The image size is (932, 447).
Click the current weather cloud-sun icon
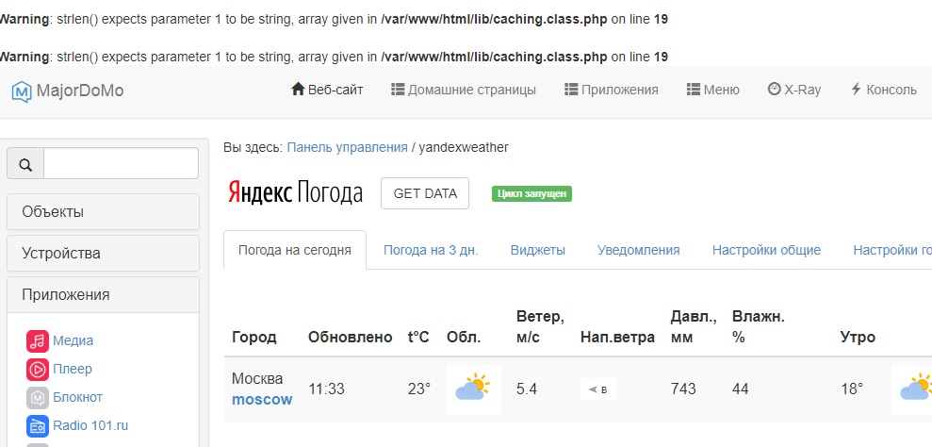pyautogui.click(x=473, y=389)
